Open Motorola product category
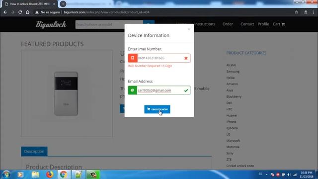Image resolution: width=318 pixels, height=179 pixels. pyautogui.click(x=233, y=147)
